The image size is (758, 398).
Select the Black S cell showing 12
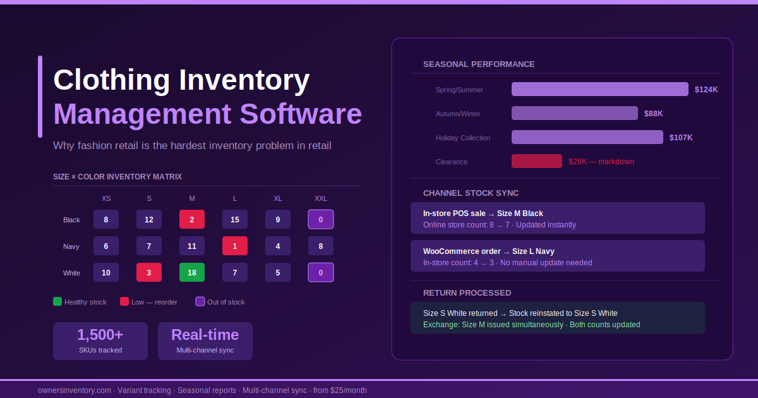[149, 219]
